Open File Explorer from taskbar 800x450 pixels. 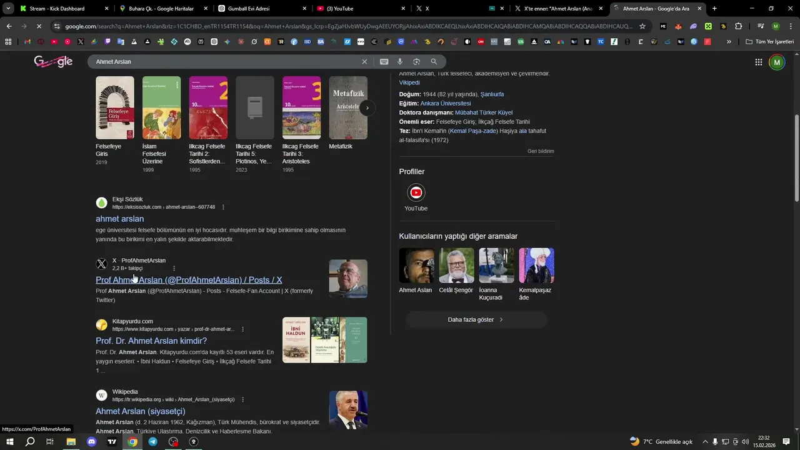71,441
